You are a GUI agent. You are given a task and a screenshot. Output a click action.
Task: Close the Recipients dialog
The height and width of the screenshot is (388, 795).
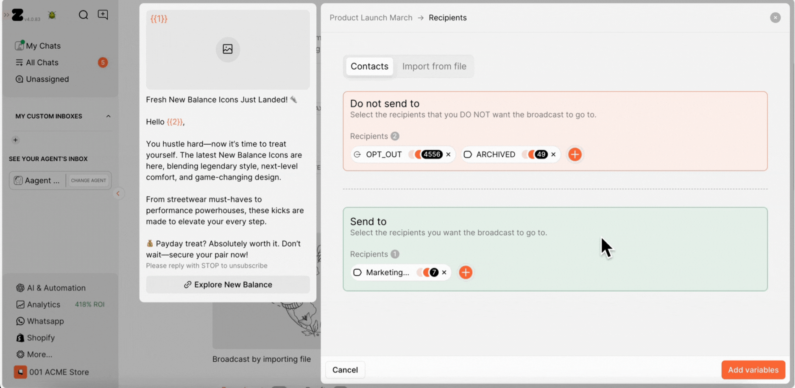775,18
